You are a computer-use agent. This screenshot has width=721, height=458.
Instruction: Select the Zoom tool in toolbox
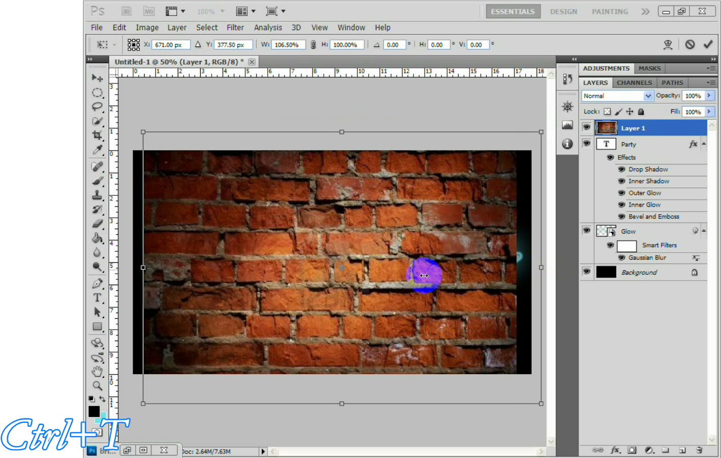coord(97,386)
